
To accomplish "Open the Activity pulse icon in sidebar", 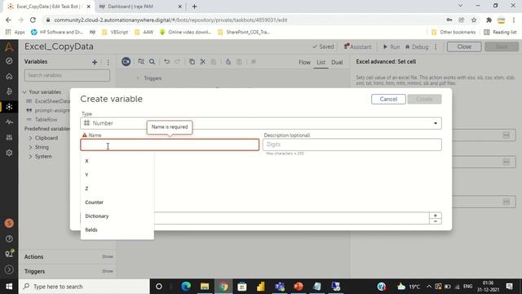I will tap(9, 122).
